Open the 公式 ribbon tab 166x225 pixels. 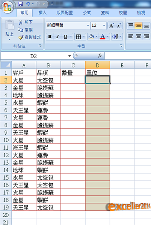tap(87, 13)
